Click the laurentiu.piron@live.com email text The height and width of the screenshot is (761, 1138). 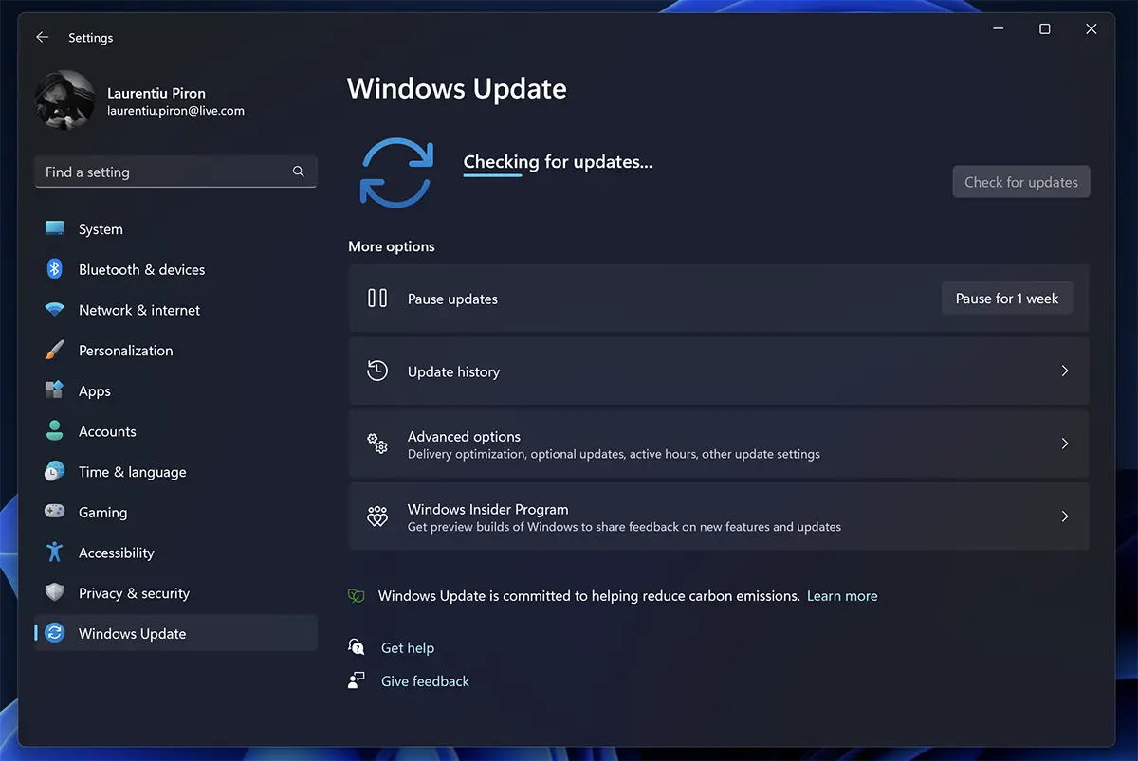[175, 111]
